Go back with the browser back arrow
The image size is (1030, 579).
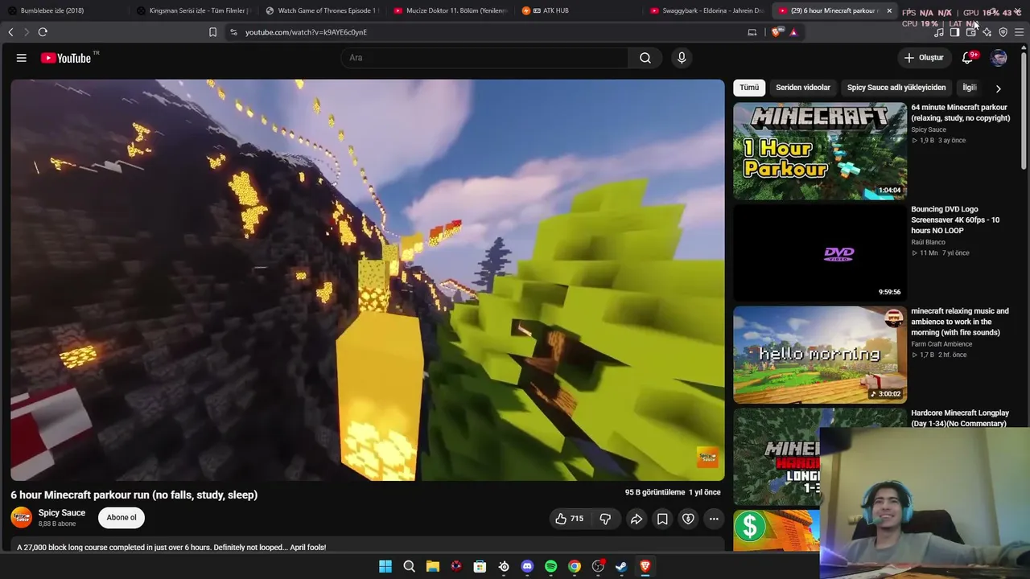[10, 32]
